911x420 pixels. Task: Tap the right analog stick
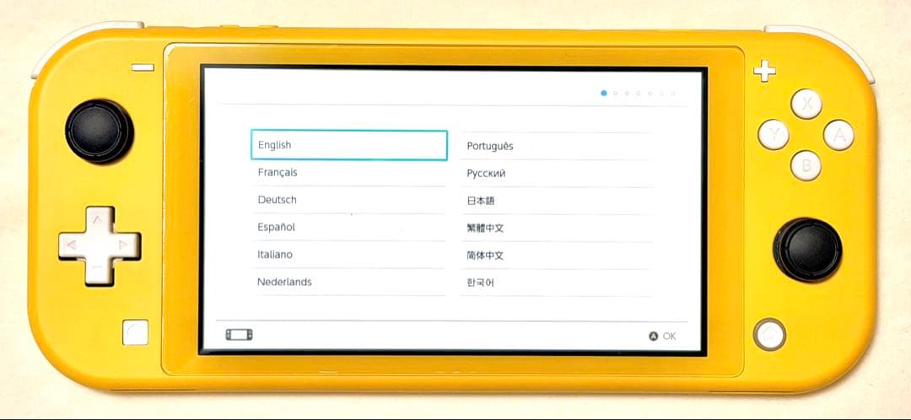807,250
